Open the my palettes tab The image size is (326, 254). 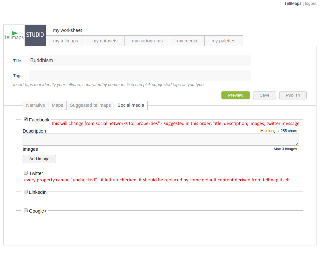coord(223,41)
